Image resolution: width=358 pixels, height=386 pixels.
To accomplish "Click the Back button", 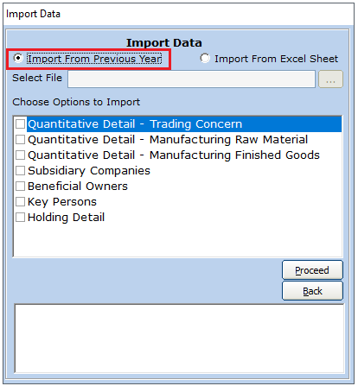I will [x=312, y=291].
